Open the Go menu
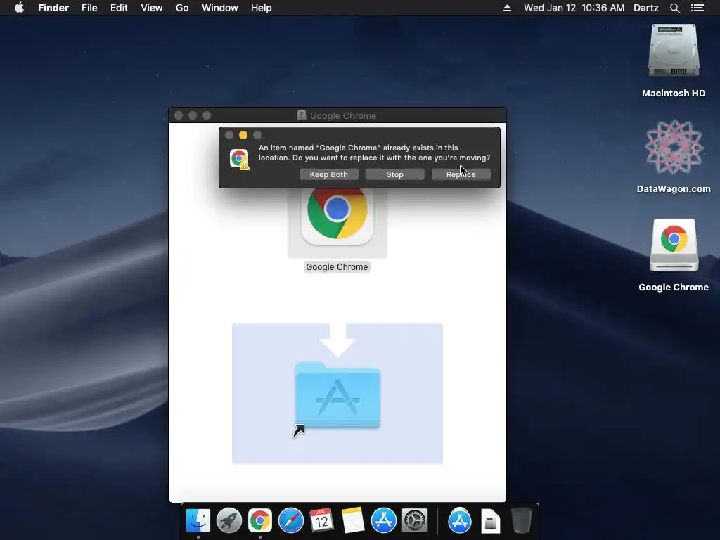This screenshot has height=540, width=720. 182,8
